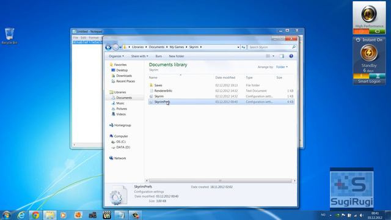Open the OS (C:) drive
Image resolution: width=391 pixels, height=220 pixels.
121,142
